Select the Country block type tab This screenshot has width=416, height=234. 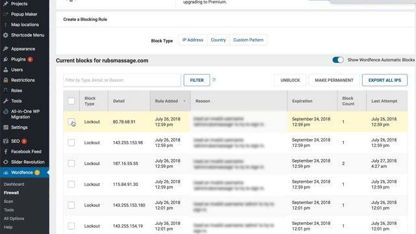(x=218, y=40)
